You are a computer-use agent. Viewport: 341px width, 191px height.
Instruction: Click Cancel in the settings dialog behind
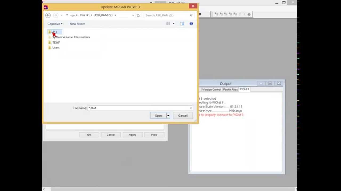(111, 135)
